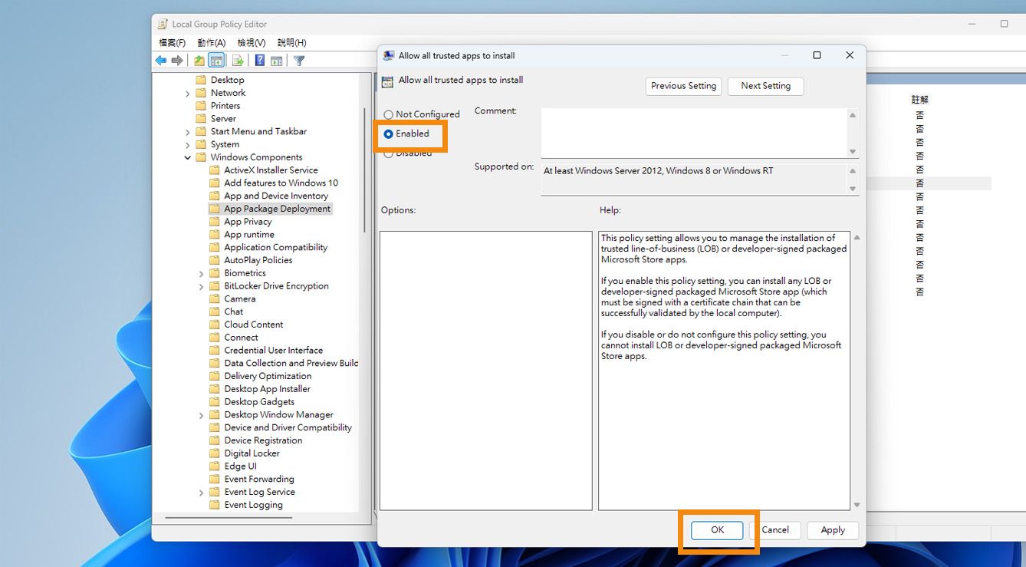Click the Filter funnel icon in the toolbar
The width and height of the screenshot is (1026, 567).
coord(299,61)
